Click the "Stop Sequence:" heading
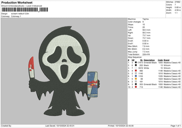The width and height of the screenshot is (182, 128). (135, 57)
